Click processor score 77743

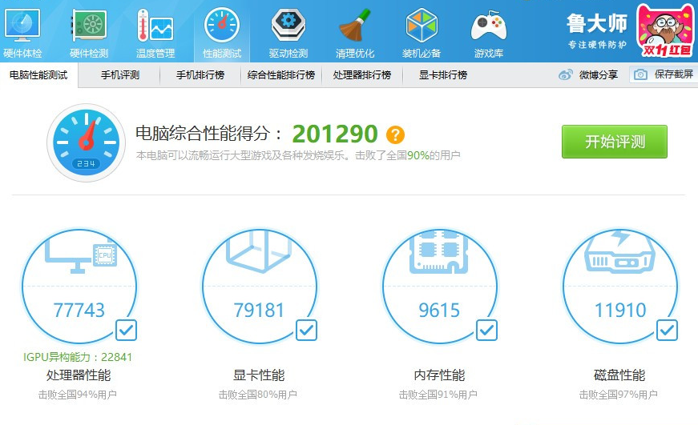coord(79,311)
